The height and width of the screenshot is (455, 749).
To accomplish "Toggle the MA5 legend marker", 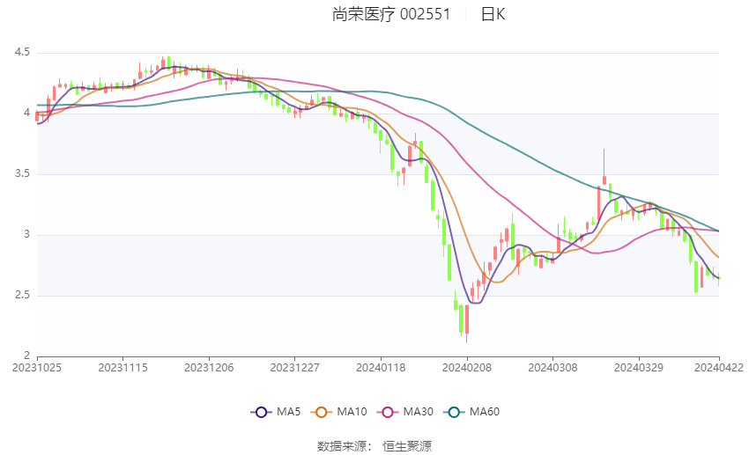I will pos(261,412).
